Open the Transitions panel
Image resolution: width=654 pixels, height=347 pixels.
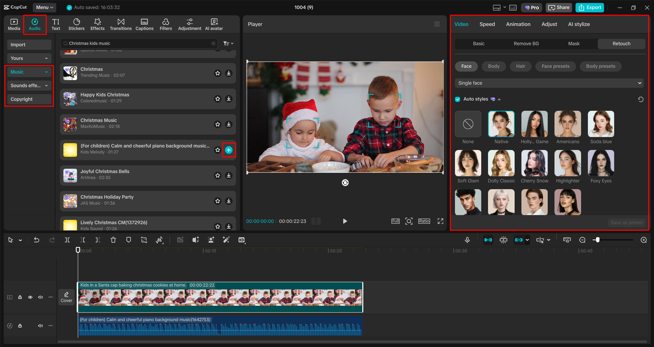click(x=121, y=24)
